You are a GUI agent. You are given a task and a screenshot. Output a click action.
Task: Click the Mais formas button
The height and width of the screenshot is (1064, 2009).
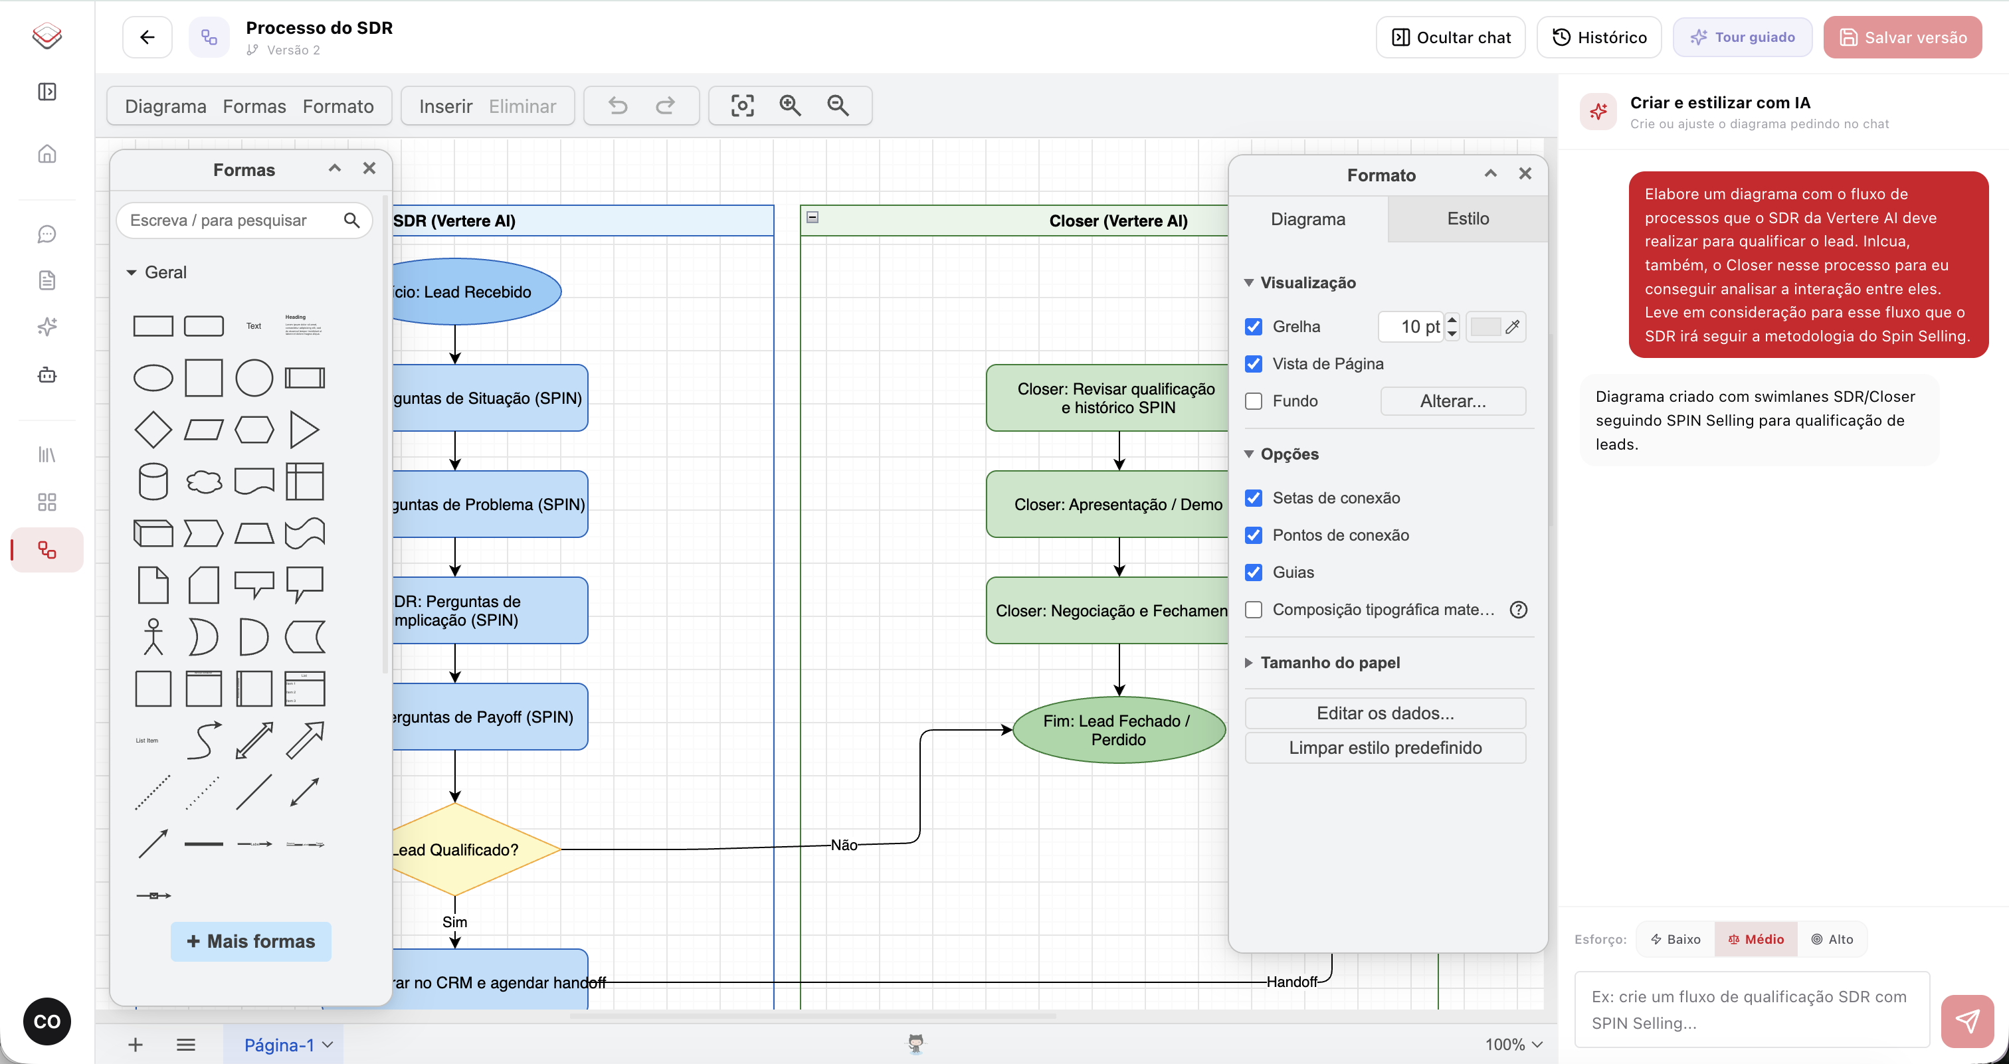251,942
